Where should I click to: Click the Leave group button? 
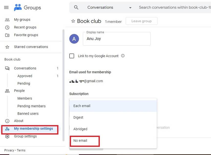141,21
